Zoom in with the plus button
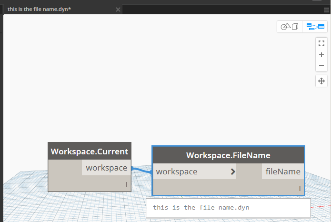Image resolution: width=331 pixels, height=222 pixels. coord(321,55)
